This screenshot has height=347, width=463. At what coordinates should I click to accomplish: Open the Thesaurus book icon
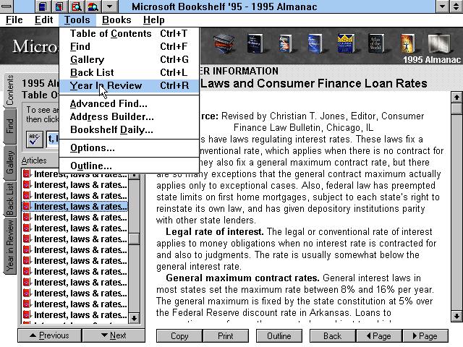click(x=286, y=43)
